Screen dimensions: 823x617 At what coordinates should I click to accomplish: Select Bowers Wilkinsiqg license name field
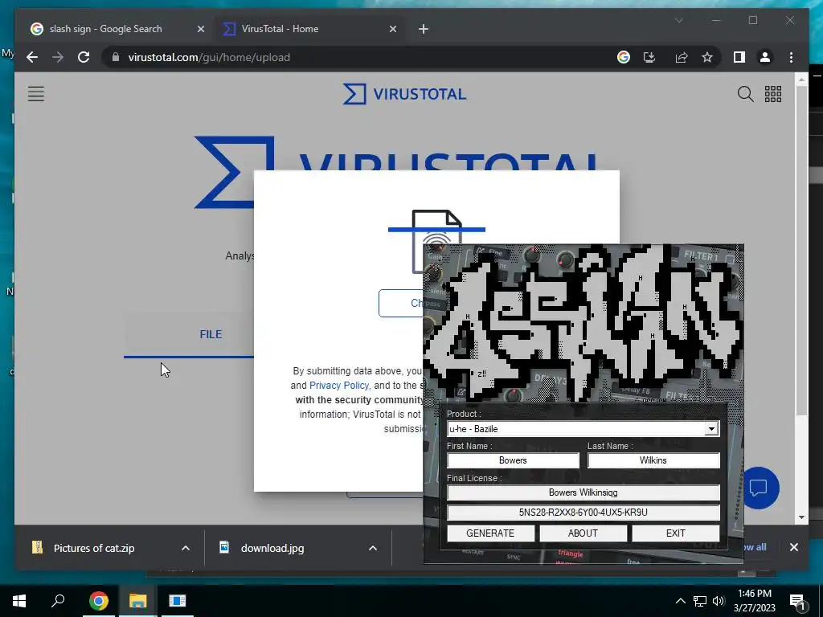click(583, 492)
